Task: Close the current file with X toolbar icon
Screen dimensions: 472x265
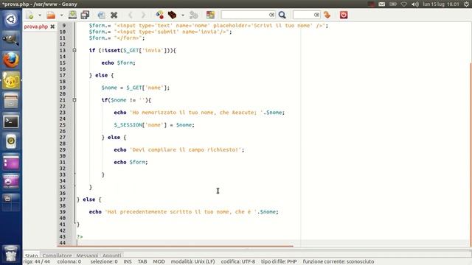Action: [114, 15]
